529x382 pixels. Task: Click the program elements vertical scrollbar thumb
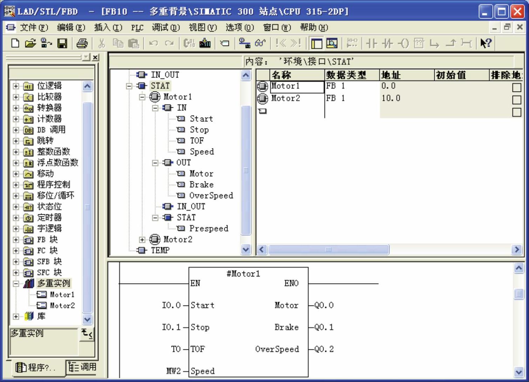click(87, 207)
